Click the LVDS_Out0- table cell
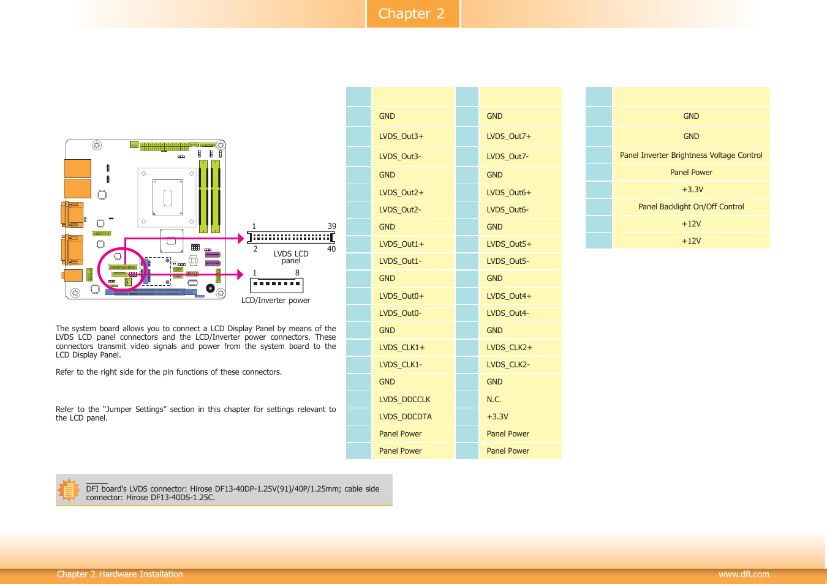827x584 pixels. pos(413,313)
